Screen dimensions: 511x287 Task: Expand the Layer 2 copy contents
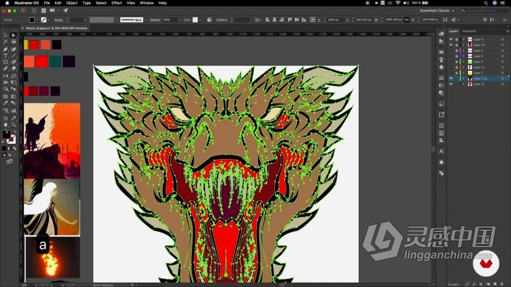pyautogui.click(x=464, y=78)
